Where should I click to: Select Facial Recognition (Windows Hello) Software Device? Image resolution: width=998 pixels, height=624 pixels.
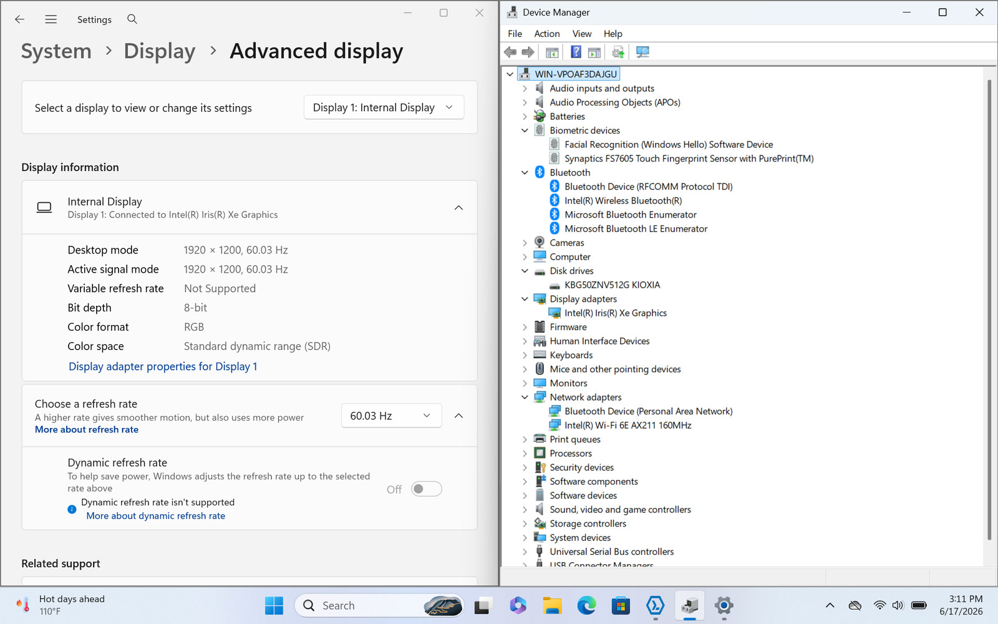click(x=669, y=145)
